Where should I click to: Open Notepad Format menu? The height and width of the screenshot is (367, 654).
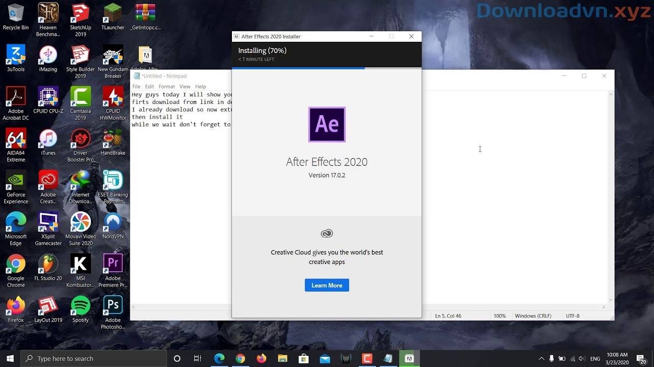point(167,87)
